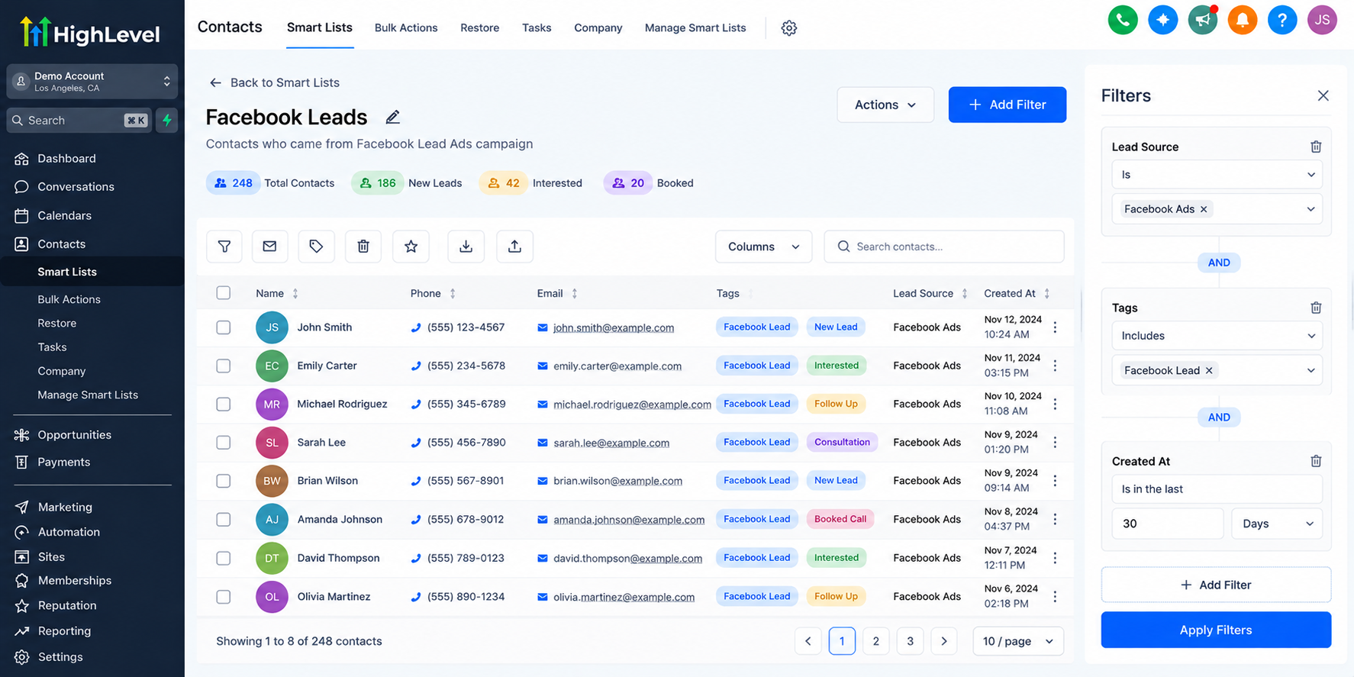1354x677 pixels.
Task: Open the contacts settings gear icon
Action: tap(789, 28)
